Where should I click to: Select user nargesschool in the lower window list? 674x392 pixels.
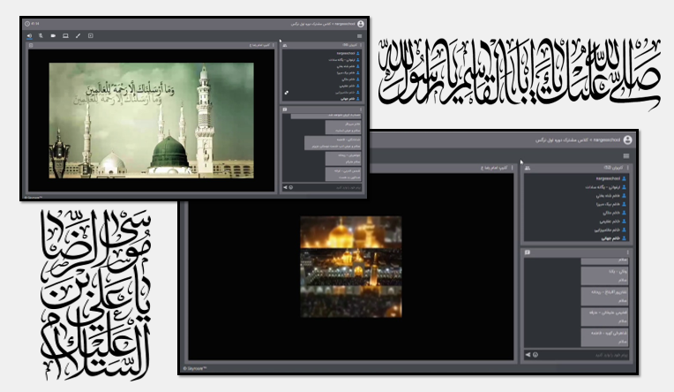click(x=608, y=178)
